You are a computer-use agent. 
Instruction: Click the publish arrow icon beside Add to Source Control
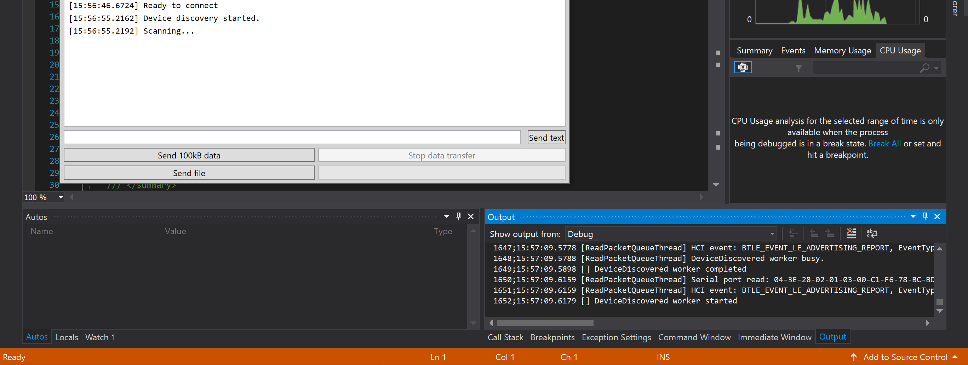[854, 357]
